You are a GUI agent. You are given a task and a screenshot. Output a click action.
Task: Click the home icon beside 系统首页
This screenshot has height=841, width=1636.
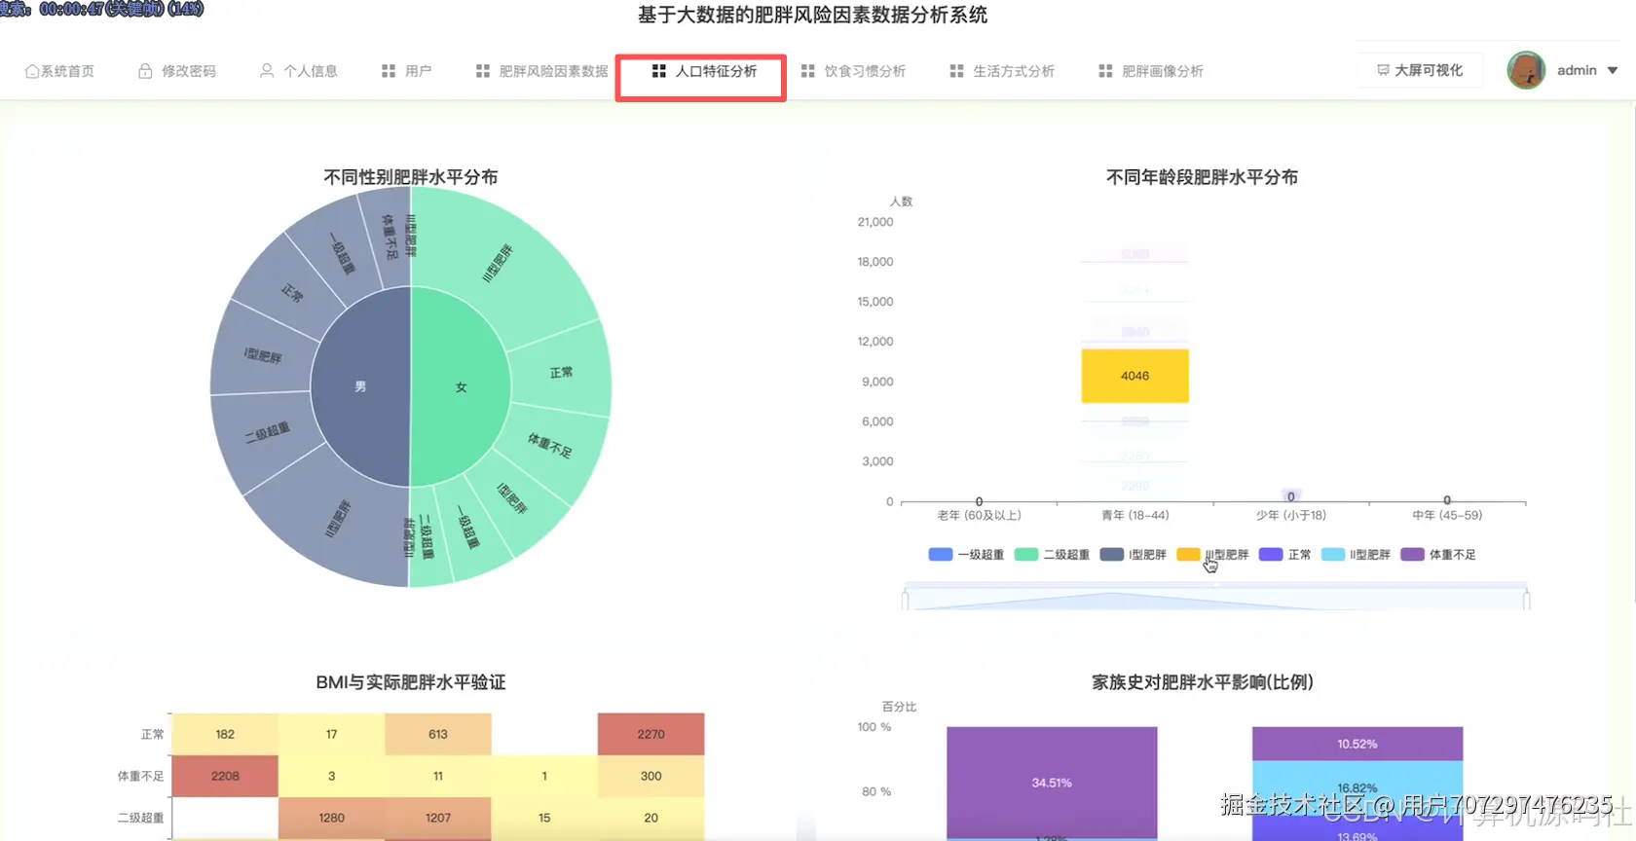pyautogui.click(x=32, y=71)
